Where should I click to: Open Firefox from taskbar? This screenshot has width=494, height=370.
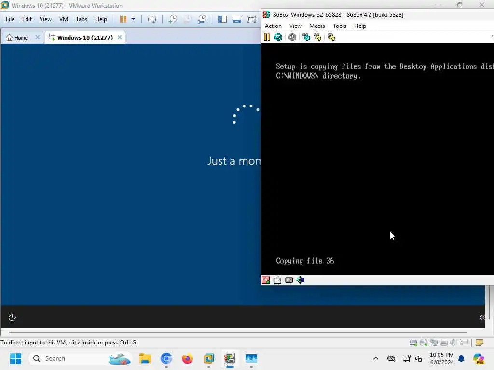(x=188, y=358)
